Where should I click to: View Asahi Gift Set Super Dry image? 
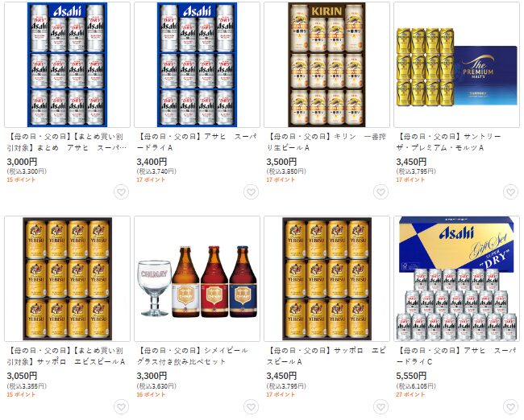pos(456,279)
